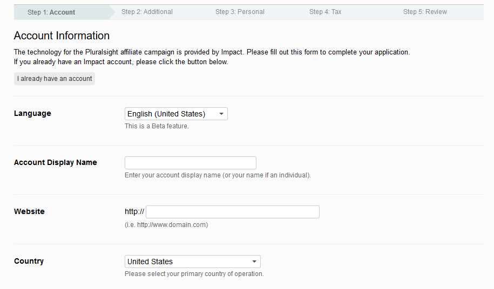Click the http:// prefix before the website field
This screenshot has height=289, width=494.
click(x=134, y=212)
